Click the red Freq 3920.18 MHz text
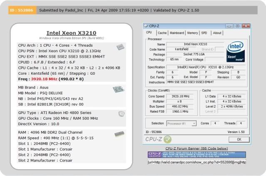 44,79
